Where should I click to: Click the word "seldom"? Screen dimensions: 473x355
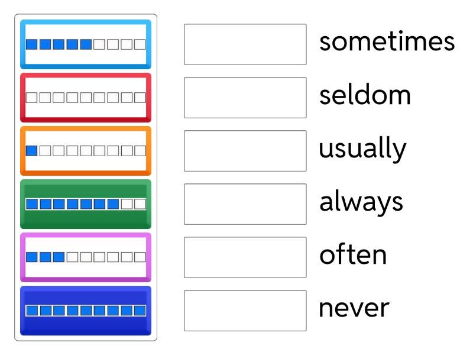[365, 95]
